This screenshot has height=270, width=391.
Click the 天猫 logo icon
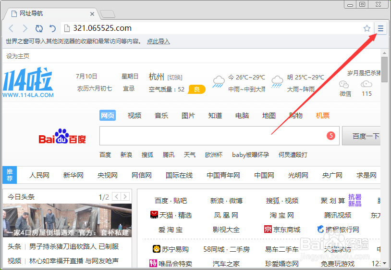click(154, 215)
